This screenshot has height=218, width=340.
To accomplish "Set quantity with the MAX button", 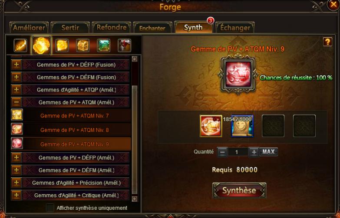I will (268, 152).
